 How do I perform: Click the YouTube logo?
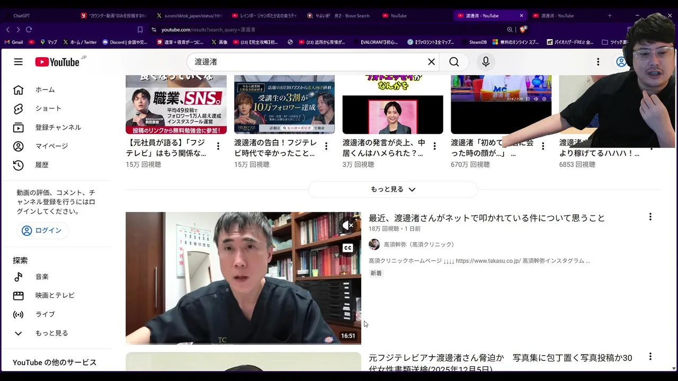[57, 62]
